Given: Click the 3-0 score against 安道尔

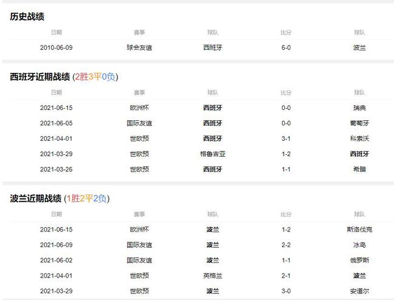Looking at the screenshot, I should pos(285,291).
